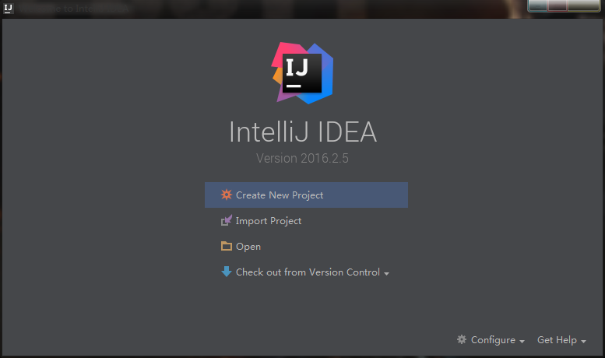Expand the Version Control dropdown arrow
Image resolution: width=605 pixels, height=358 pixels.
(x=387, y=274)
